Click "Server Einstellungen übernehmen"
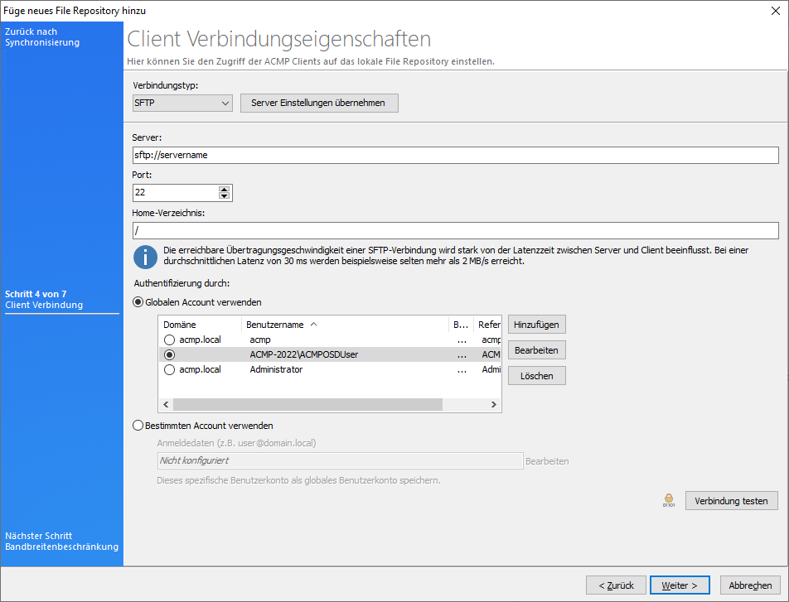 (x=319, y=103)
